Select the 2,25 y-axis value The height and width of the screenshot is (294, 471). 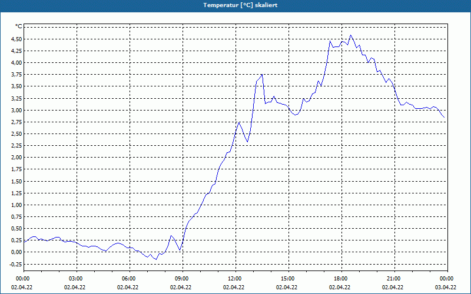coord(16,146)
